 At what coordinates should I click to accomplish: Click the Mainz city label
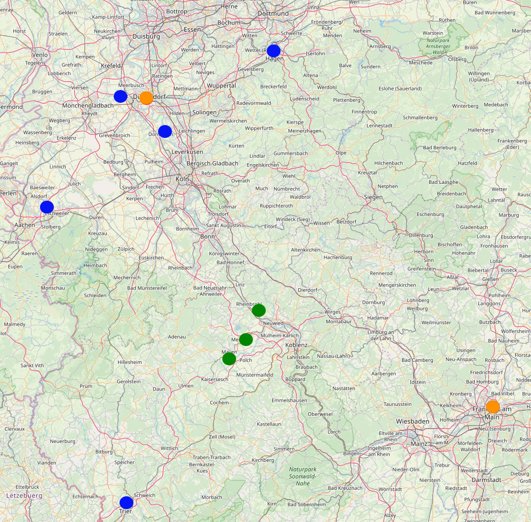tap(419, 443)
